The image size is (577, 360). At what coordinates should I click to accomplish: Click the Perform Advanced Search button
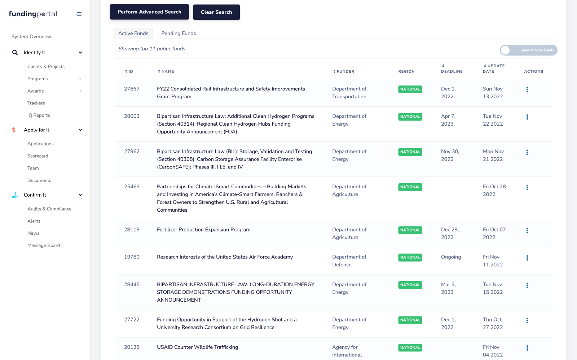point(149,12)
